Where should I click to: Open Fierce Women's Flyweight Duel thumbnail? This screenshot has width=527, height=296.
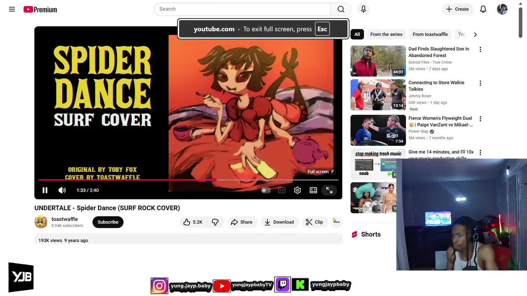(378, 130)
